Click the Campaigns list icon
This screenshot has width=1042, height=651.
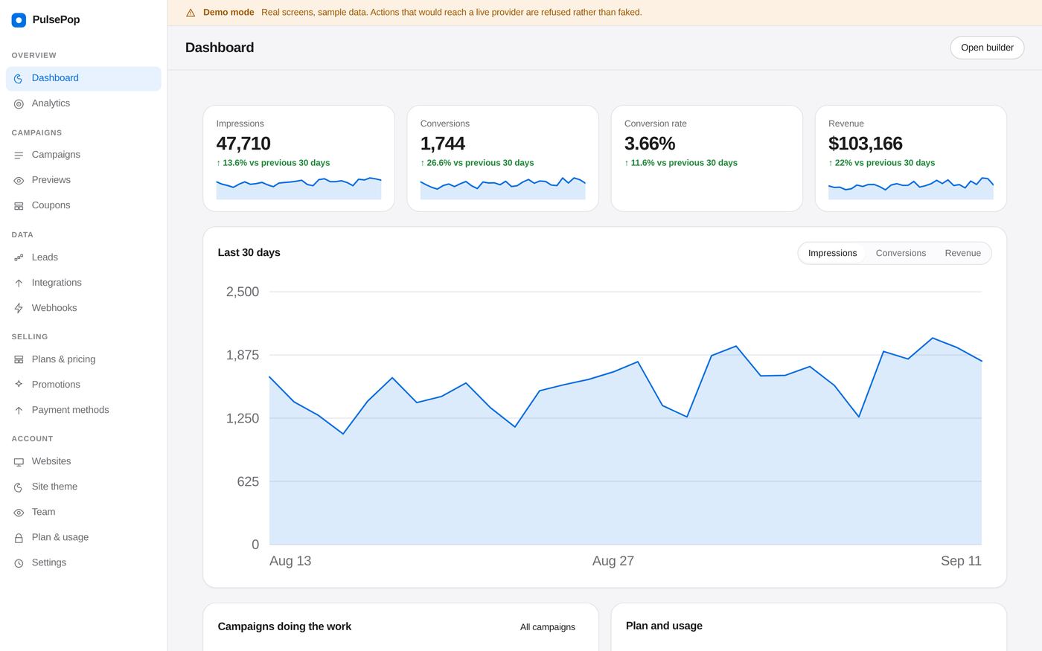[19, 155]
